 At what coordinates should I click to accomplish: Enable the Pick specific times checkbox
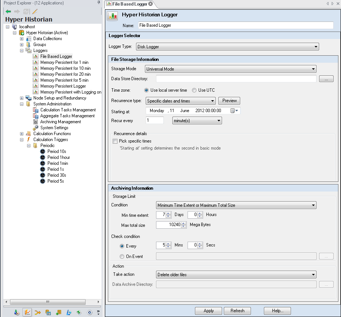point(115,141)
